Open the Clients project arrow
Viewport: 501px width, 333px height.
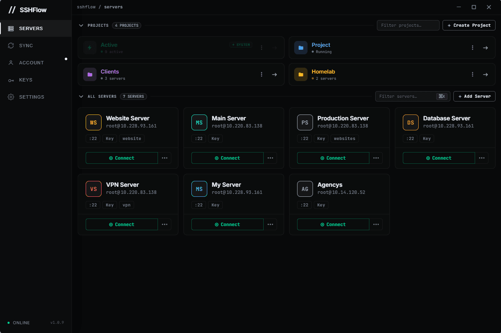(275, 74)
